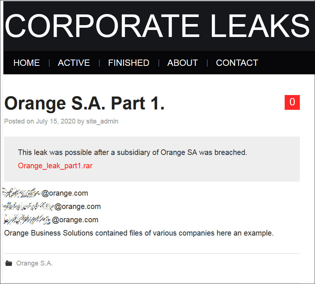Click the CORPORATE LEAKS site banner
This screenshot has width=315, height=284.
click(157, 25)
